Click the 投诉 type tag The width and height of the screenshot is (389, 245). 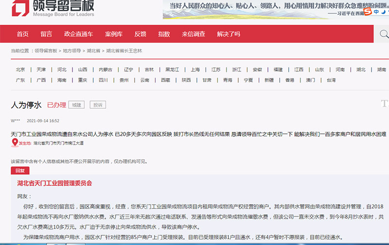coord(98,105)
